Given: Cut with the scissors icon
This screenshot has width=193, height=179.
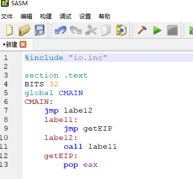Looking at the screenshot, I should (91, 30).
